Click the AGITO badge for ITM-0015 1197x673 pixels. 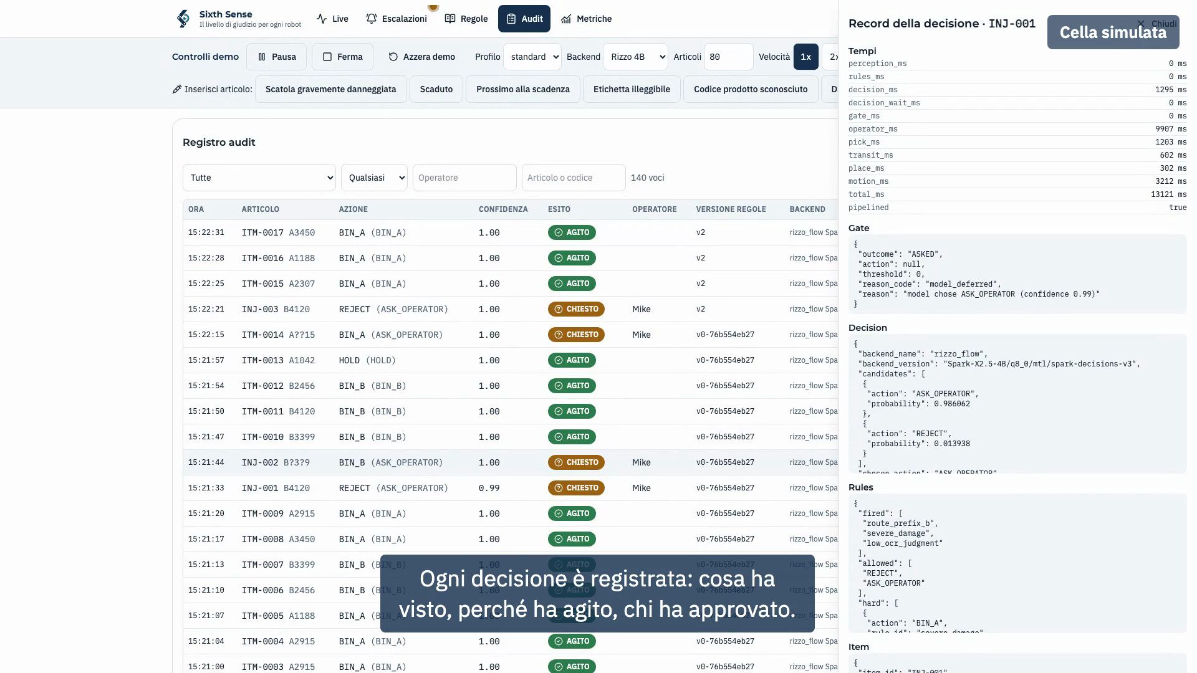pos(572,284)
